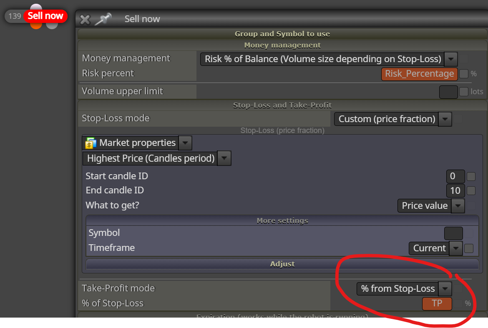Click block number 139 label

click(x=15, y=16)
